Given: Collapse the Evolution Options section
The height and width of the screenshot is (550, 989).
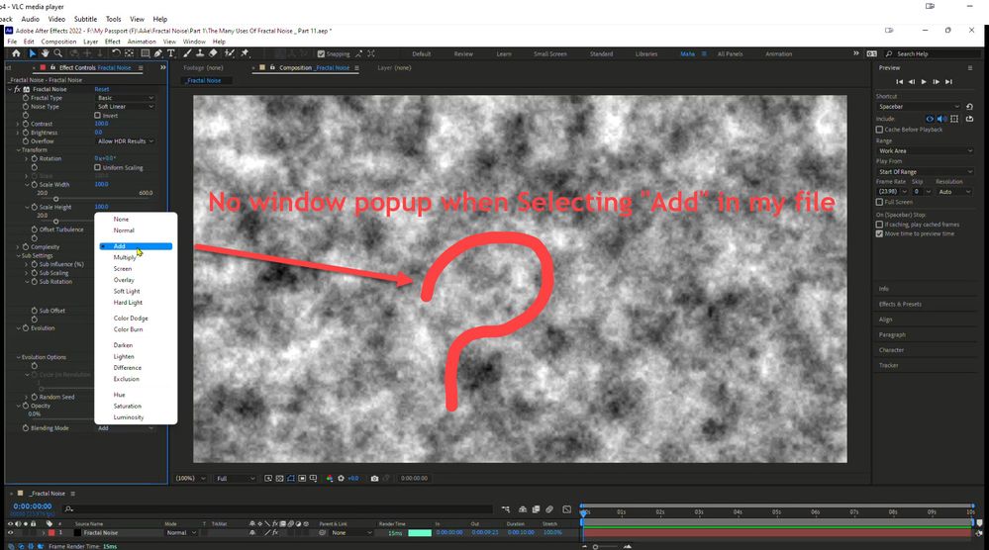Looking at the screenshot, I should click(x=18, y=357).
